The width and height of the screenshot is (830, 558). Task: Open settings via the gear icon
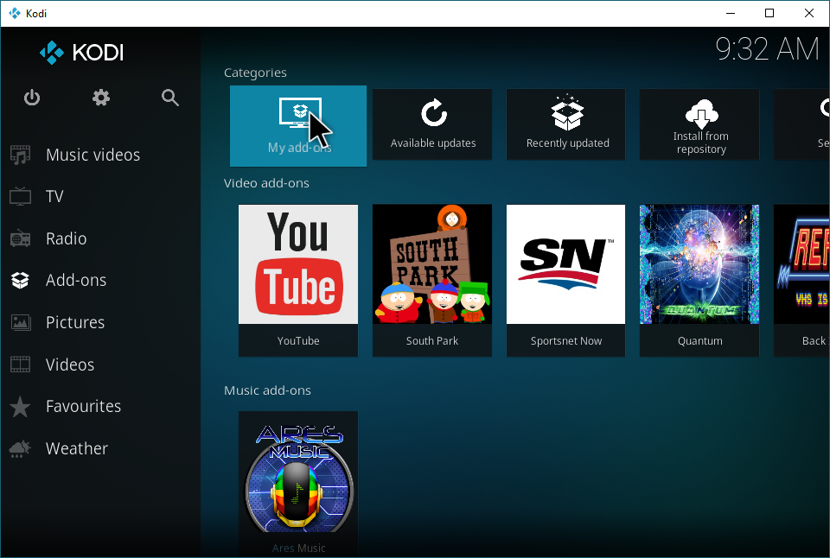101,98
